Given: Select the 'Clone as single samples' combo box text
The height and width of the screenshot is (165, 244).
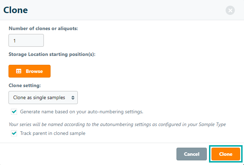Looking at the screenshot, I should (39, 97).
